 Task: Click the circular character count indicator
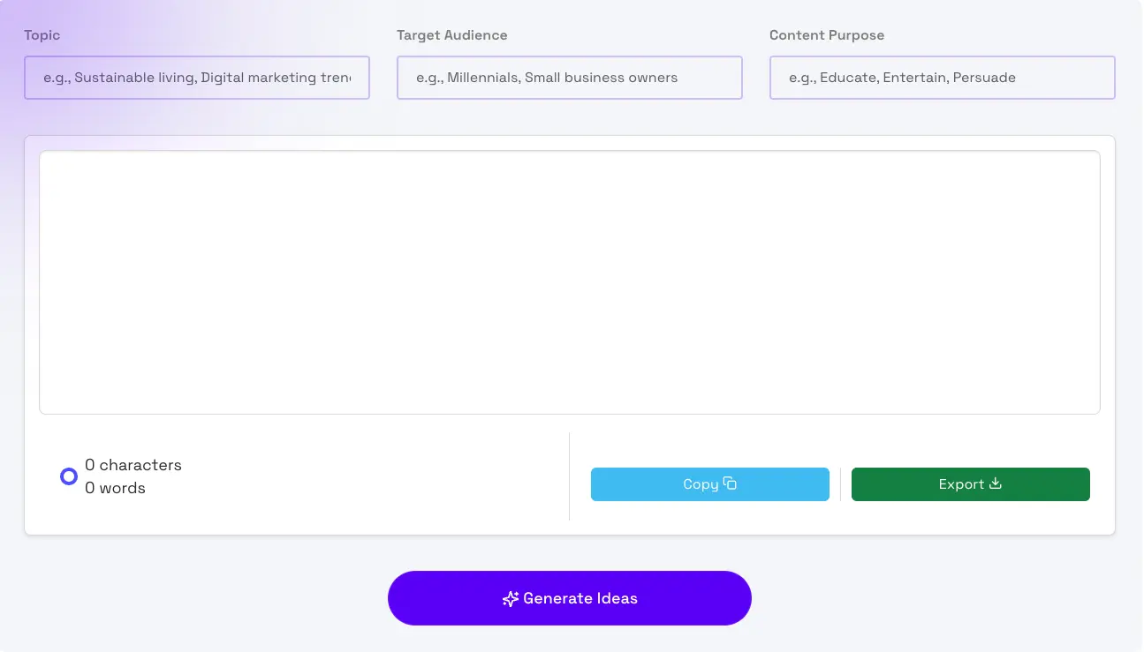tap(69, 476)
